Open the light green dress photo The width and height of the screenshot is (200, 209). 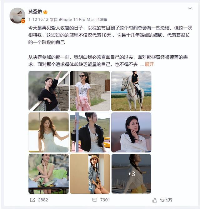click(x=48, y=132)
